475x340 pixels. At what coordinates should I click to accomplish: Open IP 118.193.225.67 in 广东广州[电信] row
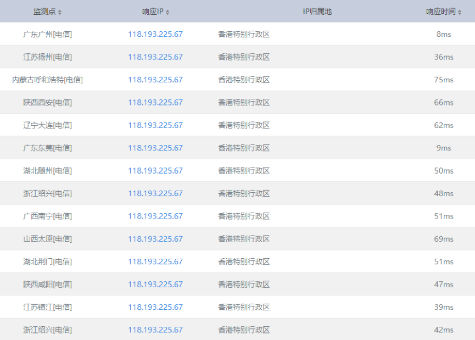coord(155,34)
